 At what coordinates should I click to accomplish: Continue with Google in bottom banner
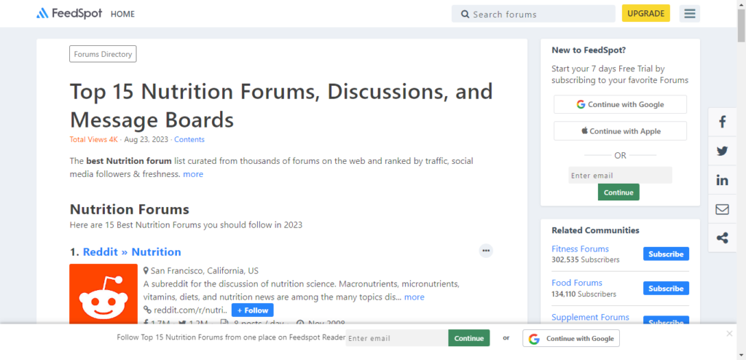click(571, 339)
